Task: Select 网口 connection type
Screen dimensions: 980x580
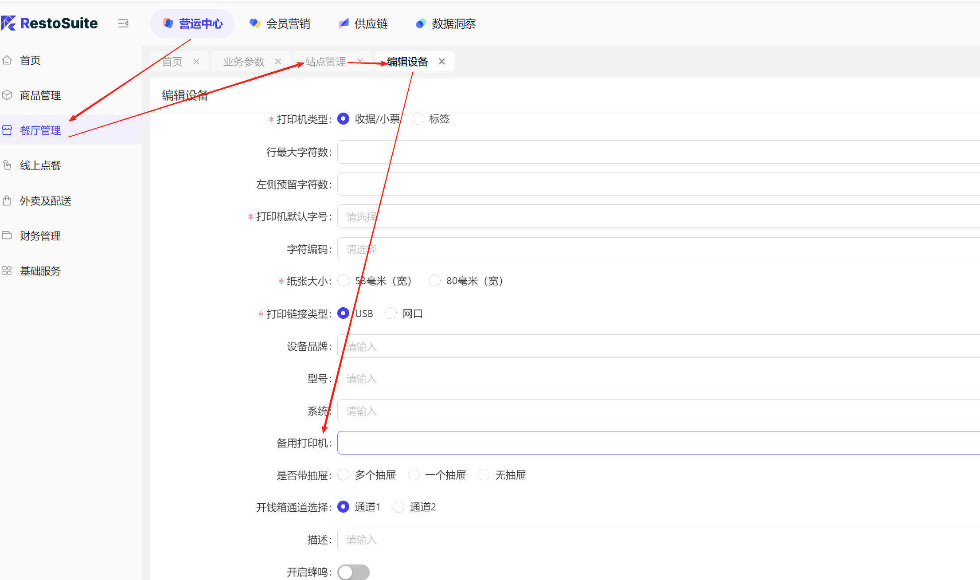Action: 391,314
